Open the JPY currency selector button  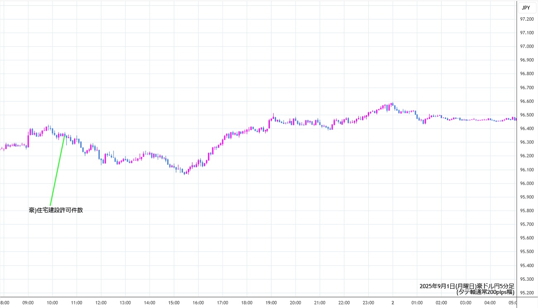tap(526, 7)
